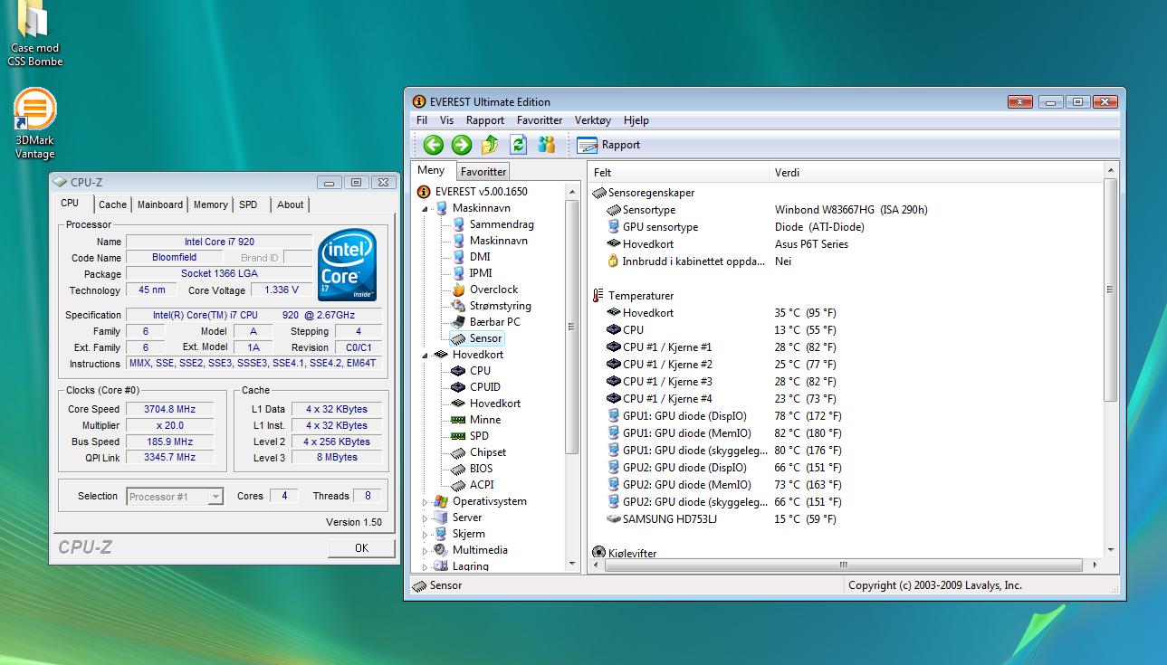Open the Favoritter menu
1167x665 pixels.
[x=540, y=120]
